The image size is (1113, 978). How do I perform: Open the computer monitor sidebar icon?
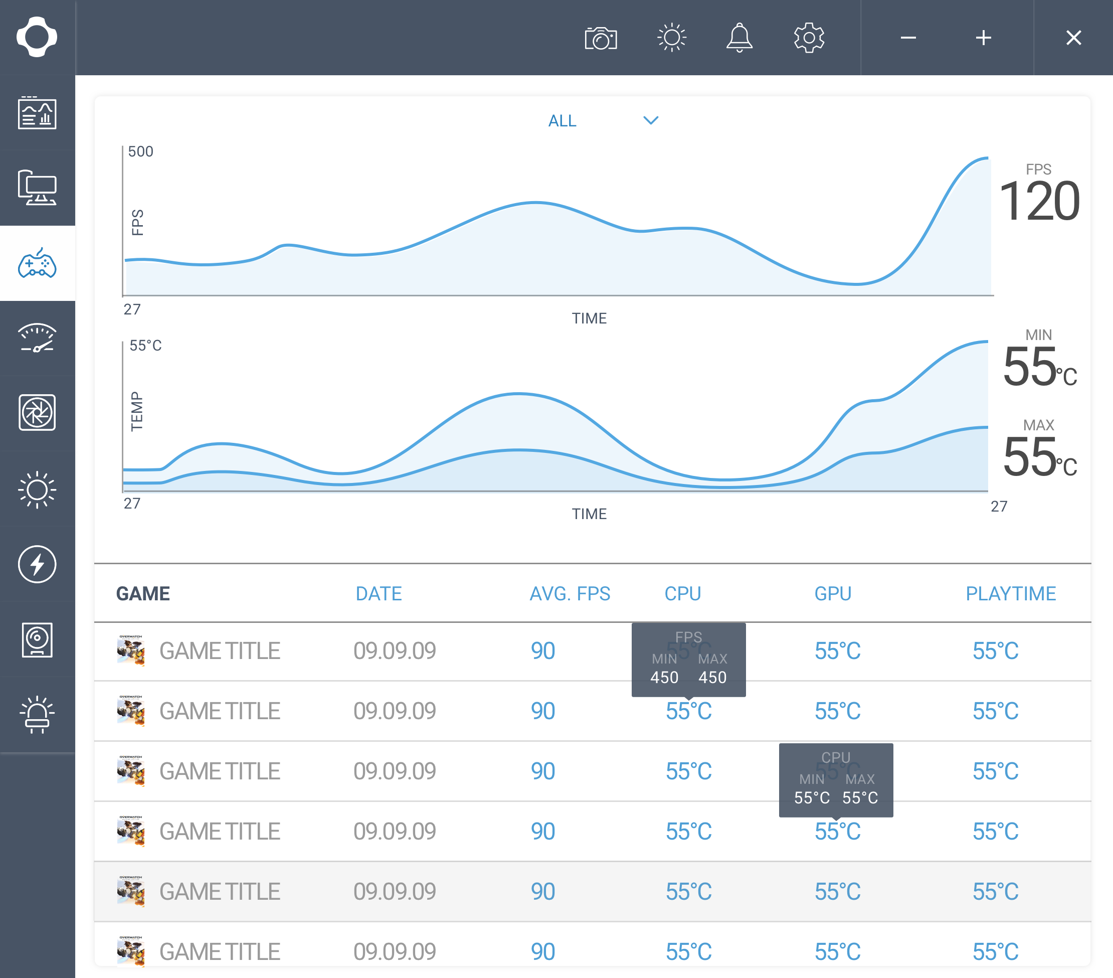pos(37,188)
